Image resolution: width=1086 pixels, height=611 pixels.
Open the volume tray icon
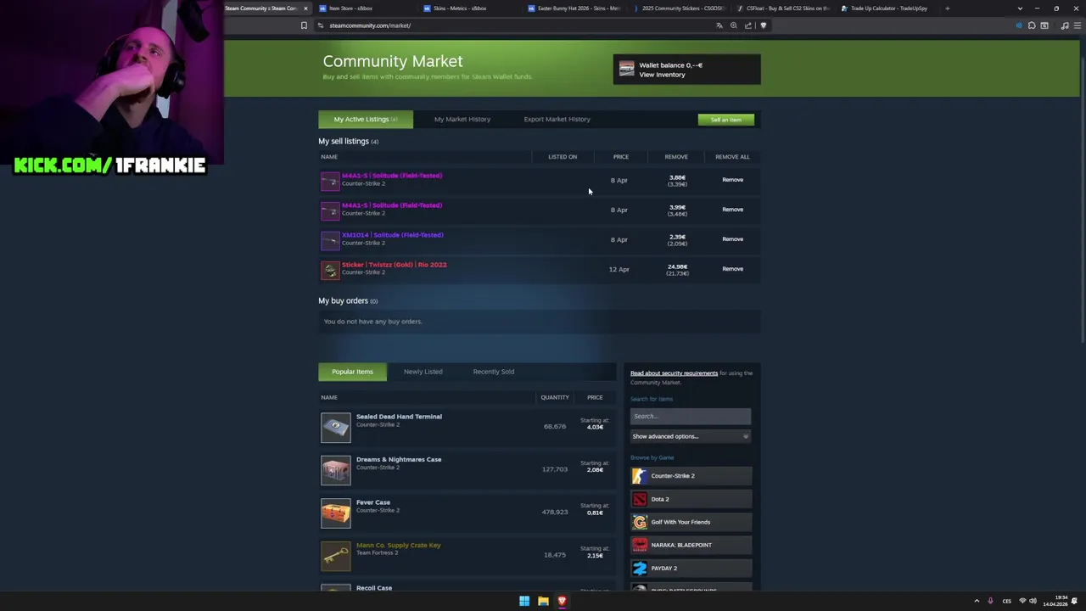tap(1033, 601)
